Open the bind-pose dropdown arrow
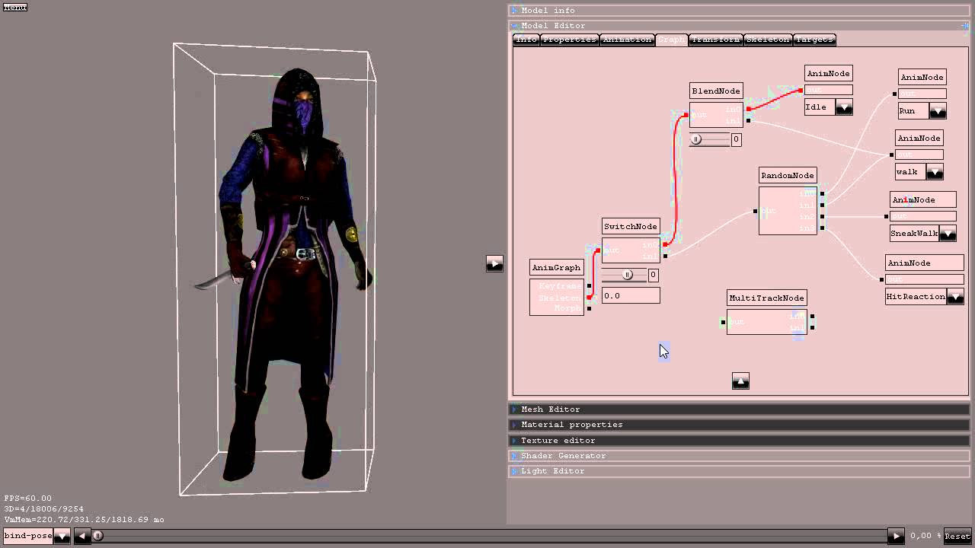 [x=62, y=536]
